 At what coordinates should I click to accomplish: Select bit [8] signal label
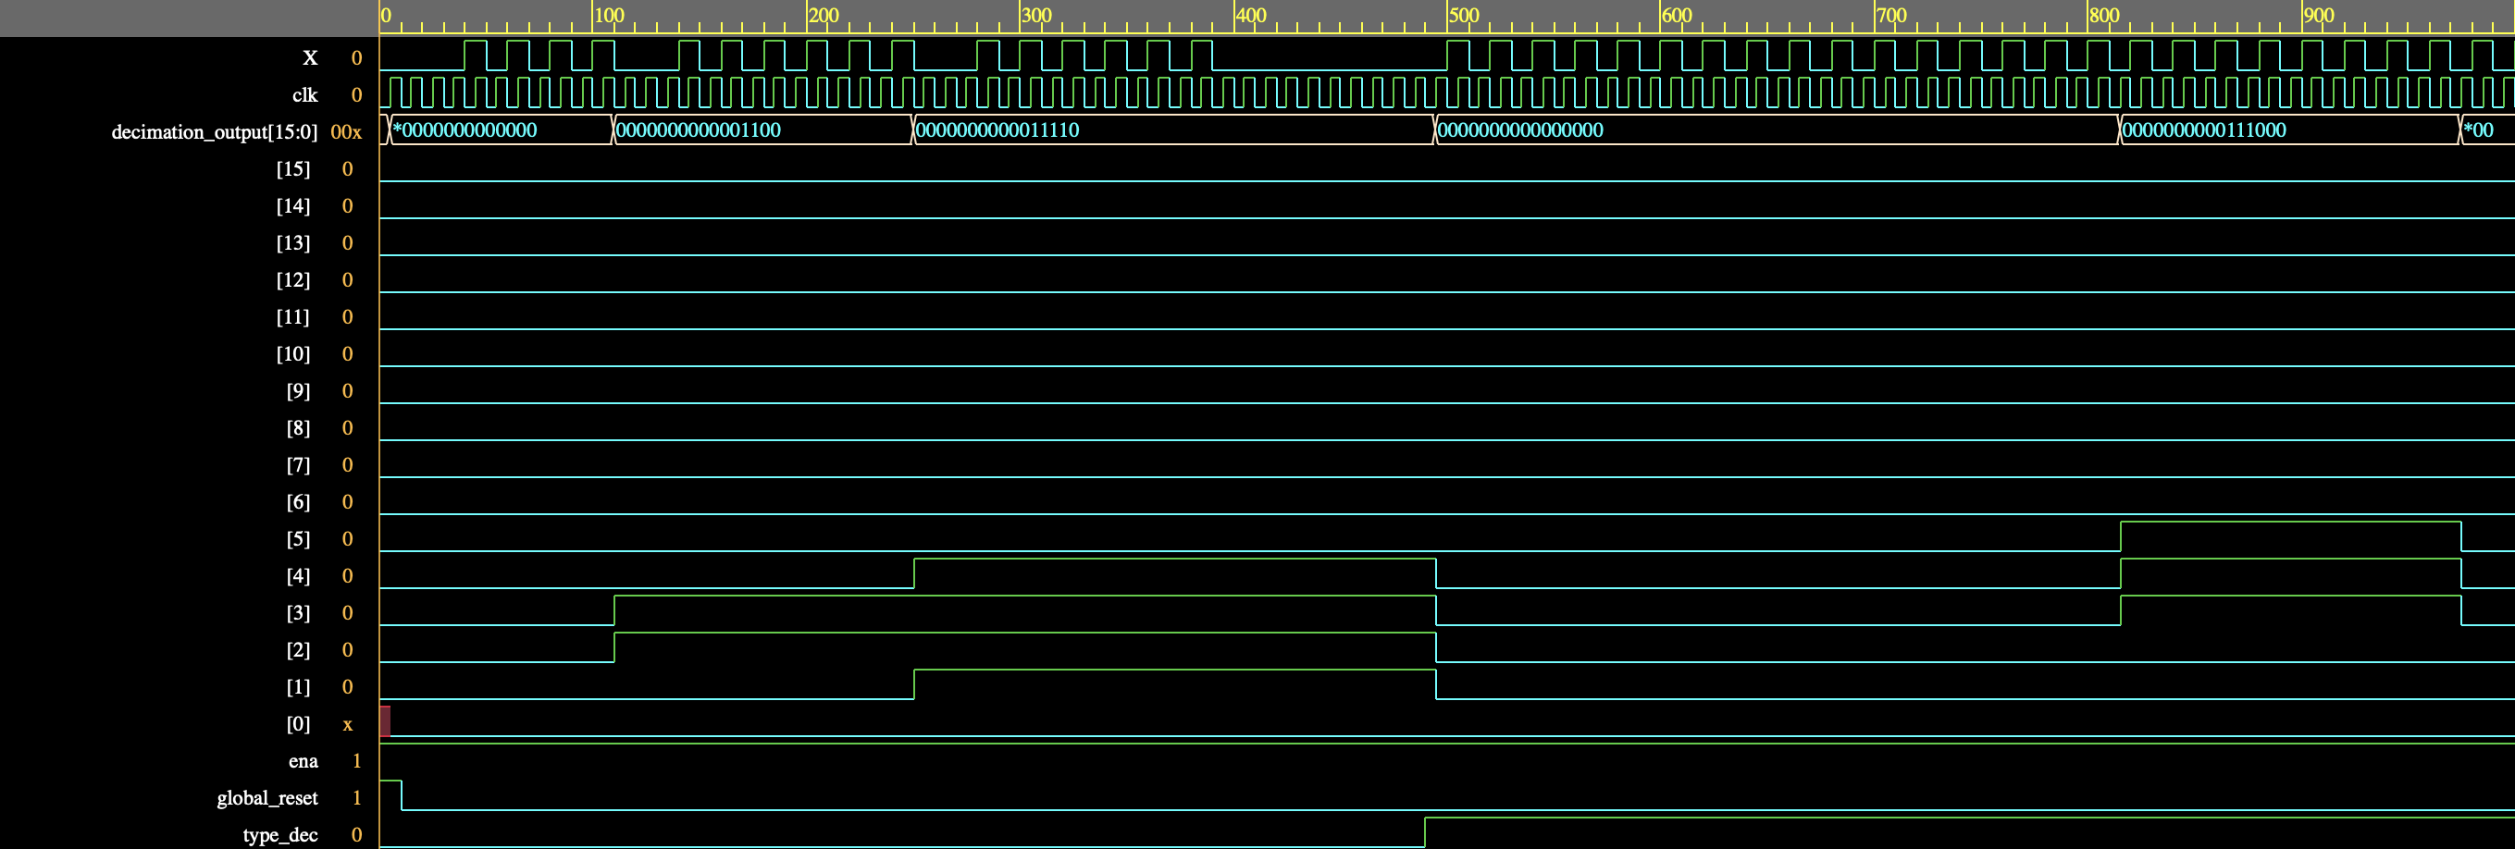[298, 428]
